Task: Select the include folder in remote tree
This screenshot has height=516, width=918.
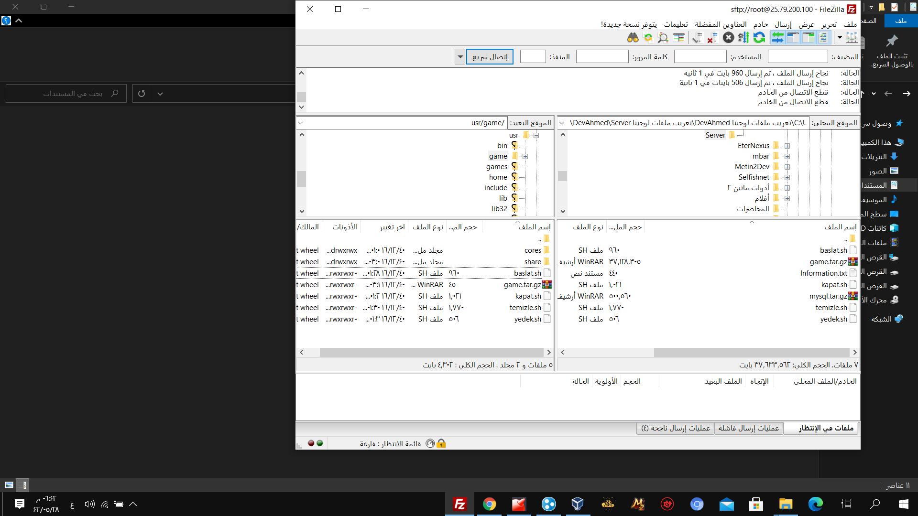Action: point(495,188)
